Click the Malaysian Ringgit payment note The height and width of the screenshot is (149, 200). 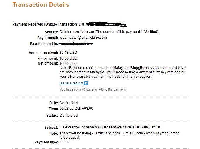(x=123, y=72)
